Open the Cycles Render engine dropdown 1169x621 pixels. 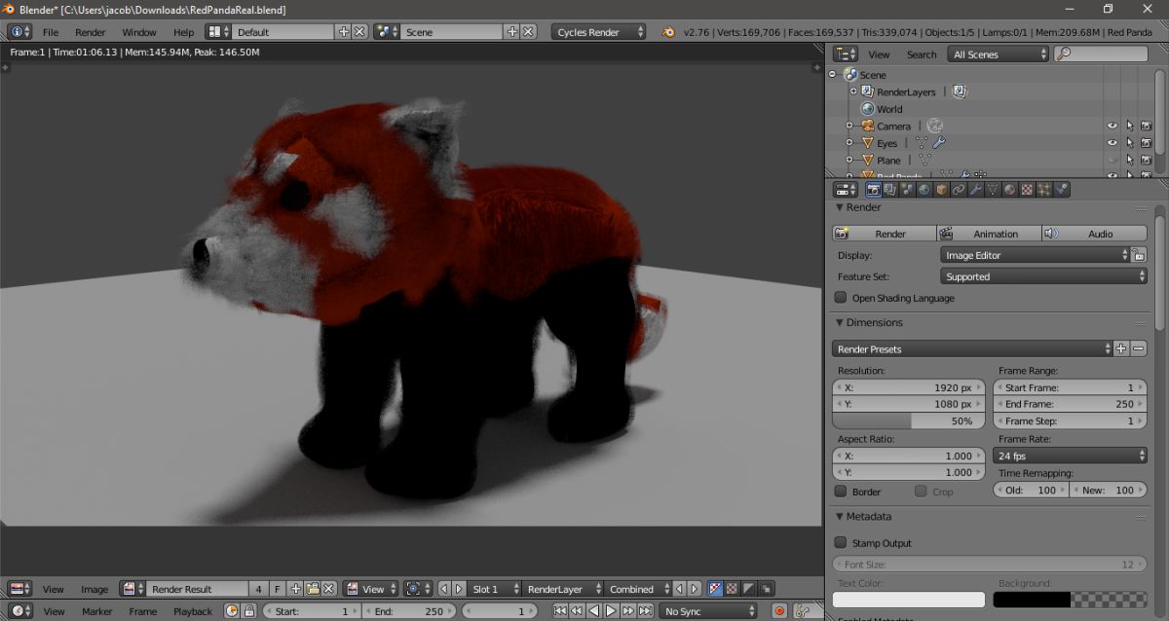click(x=599, y=32)
